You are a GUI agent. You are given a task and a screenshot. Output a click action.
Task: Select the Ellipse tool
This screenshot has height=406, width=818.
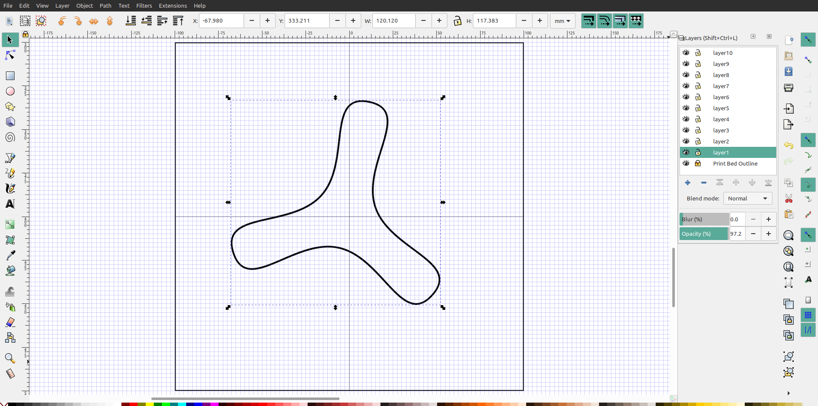click(x=10, y=91)
